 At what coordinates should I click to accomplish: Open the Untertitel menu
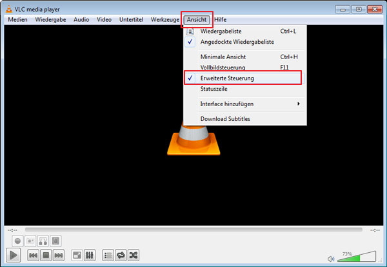point(131,20)
